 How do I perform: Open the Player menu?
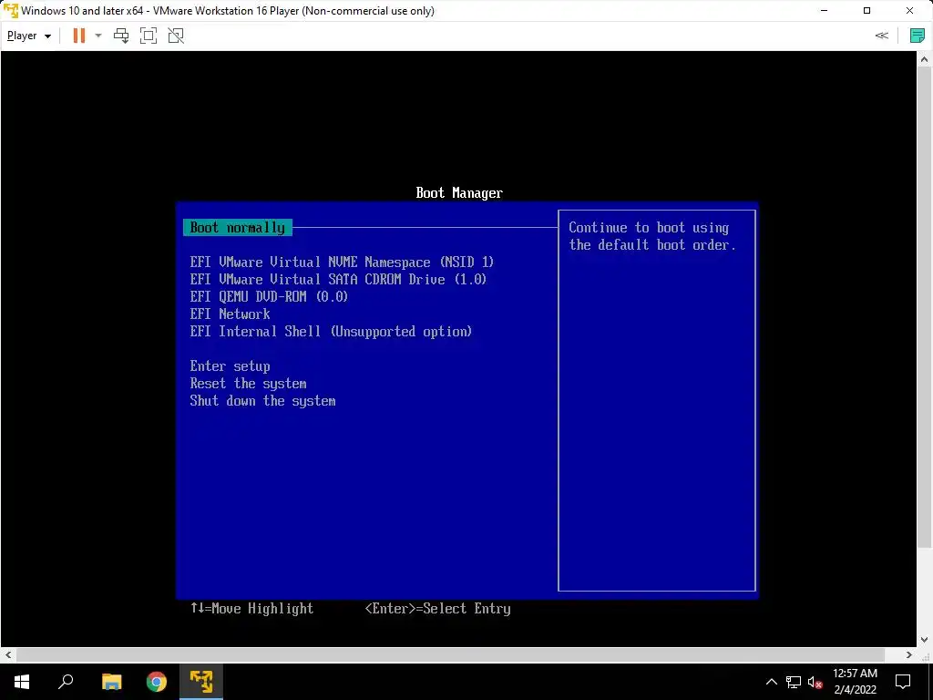(x=28, y=36)
